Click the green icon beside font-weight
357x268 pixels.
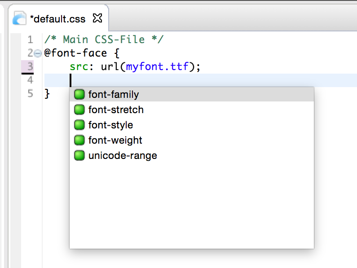click(79, 140)
